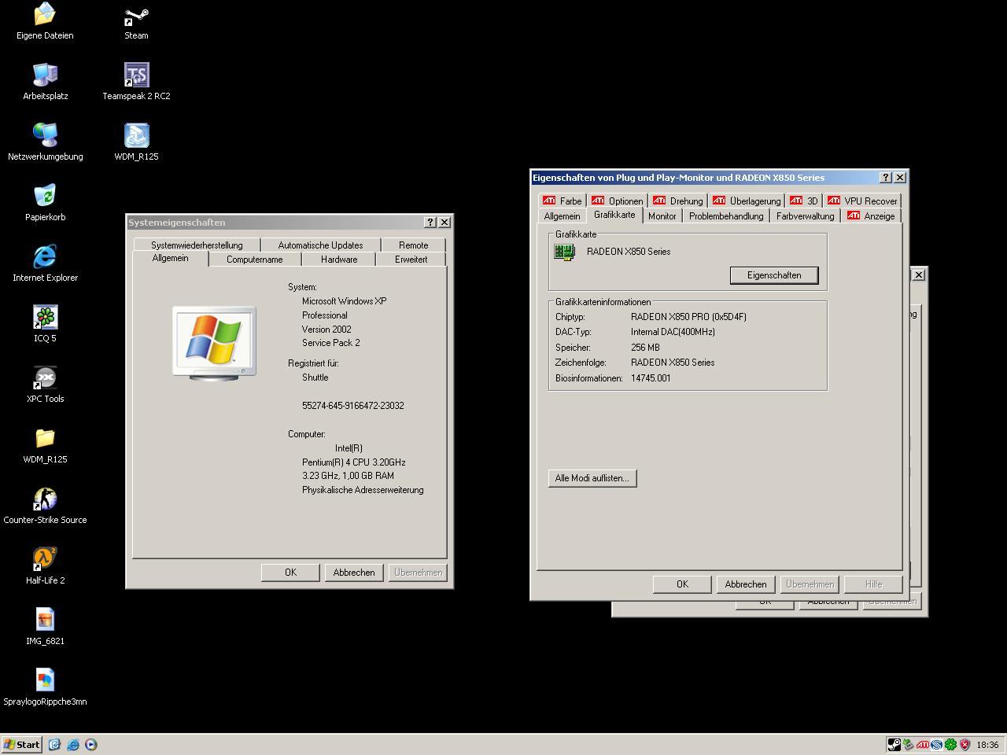Switch to the Überlagerung tab
This screenshot has width=1007, height=755.
click(747, 201)
